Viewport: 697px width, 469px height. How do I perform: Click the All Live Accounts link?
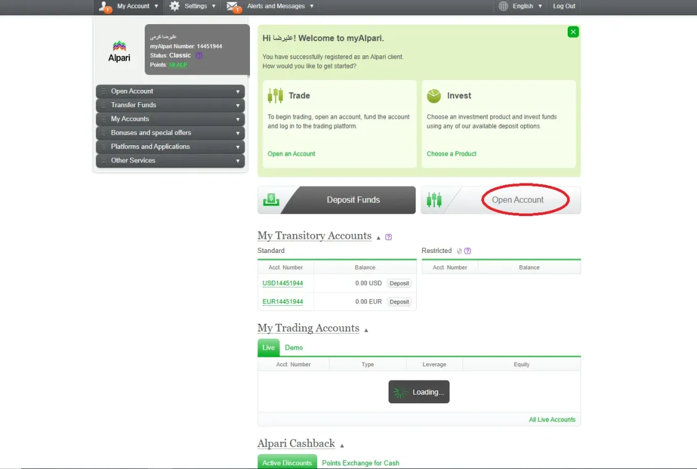pyautogui.click(x=552, y=420)
